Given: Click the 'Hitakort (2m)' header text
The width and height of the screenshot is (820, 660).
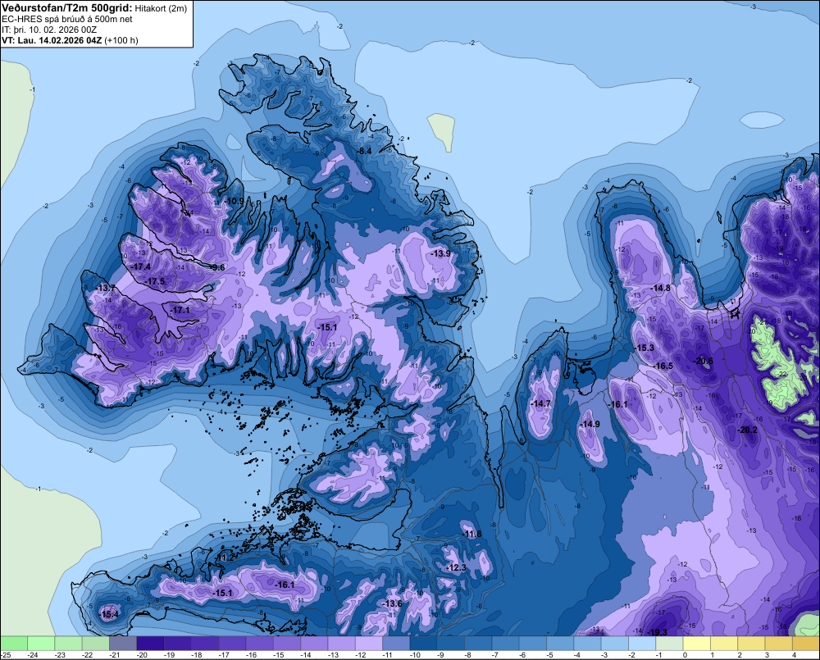Looking at the screenshot, I should [x=161, y=9].
